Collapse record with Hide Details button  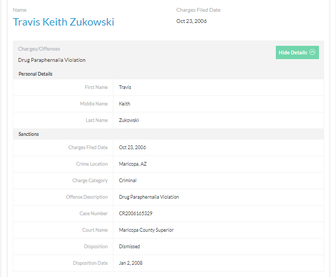[297, 52]
